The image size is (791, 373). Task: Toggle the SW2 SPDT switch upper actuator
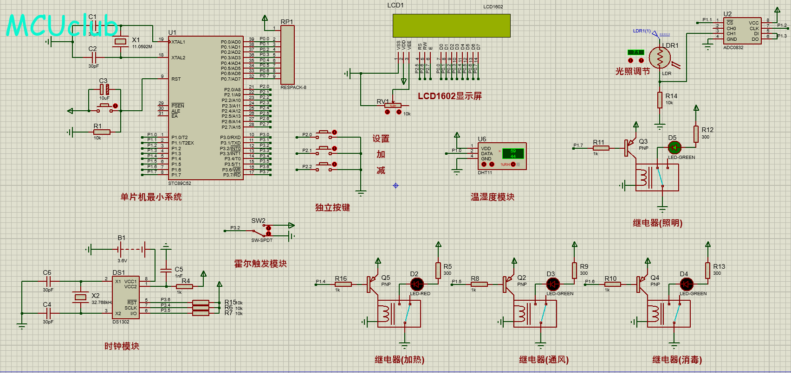[268, 228]
